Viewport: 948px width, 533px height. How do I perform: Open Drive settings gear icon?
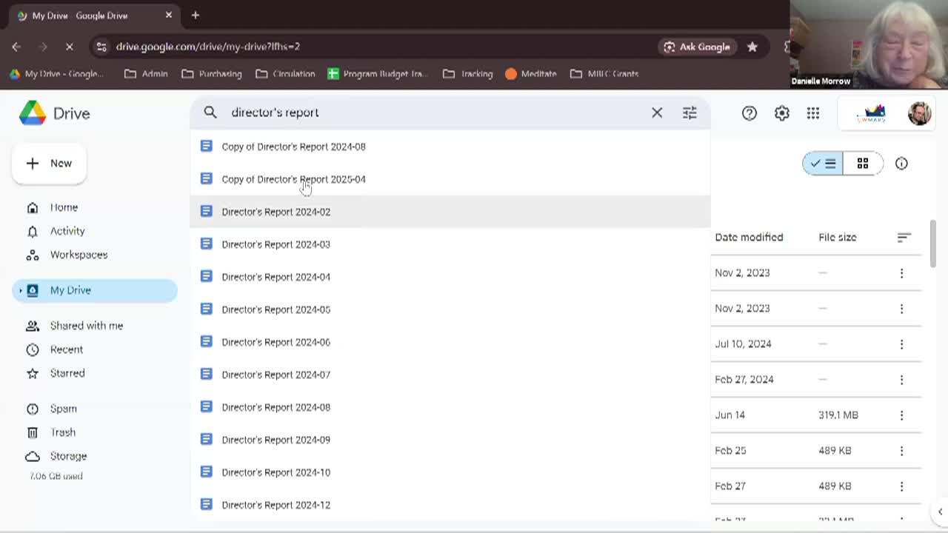781,113
